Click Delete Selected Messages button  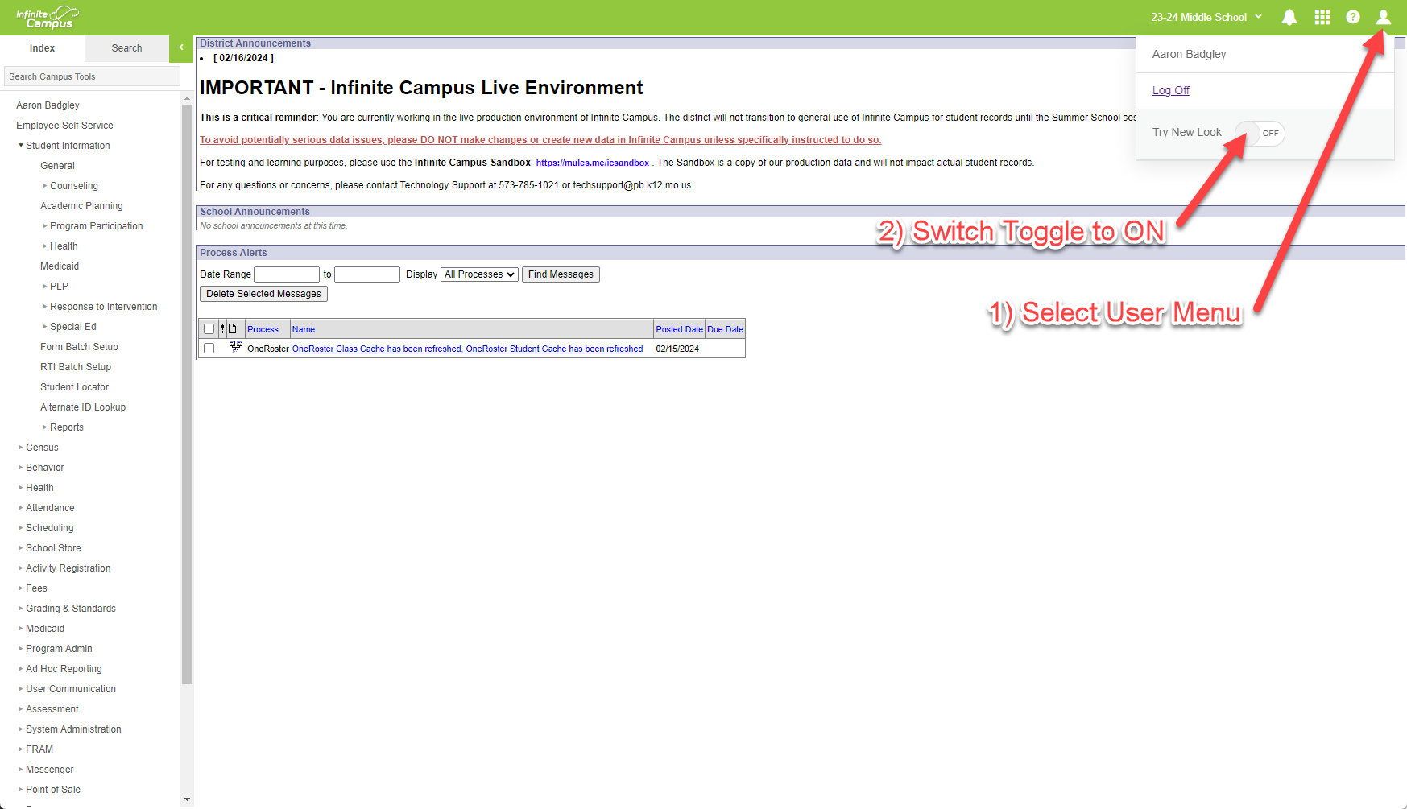coord(263,294)
